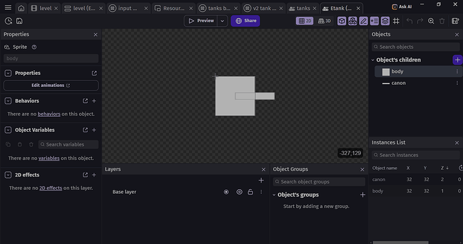Collapse Object's groups section
463x244 pixels.
274,195
